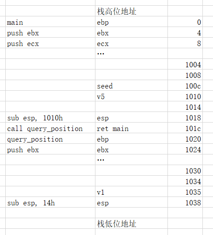Image resolution: width=213 pixels, height=235 pixels.
Task: Click the 'sub esp, 1010h' cell
Action: (50, 117)
